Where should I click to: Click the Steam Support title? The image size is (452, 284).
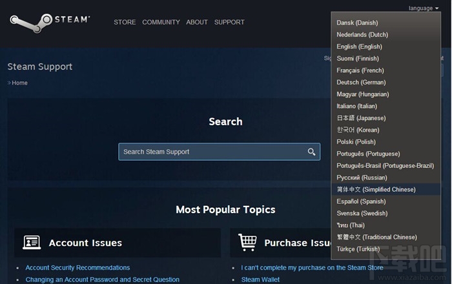pyautogui.click(x=40, y=66)
